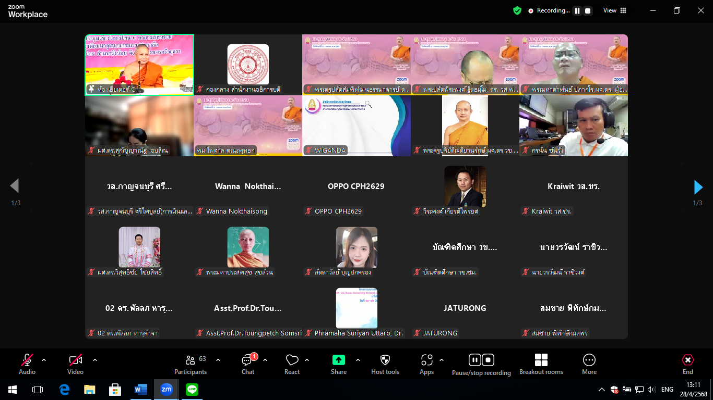Select the กองกลาง สำนักงานอธิการบดี video tile

click(x=248, y=65)
